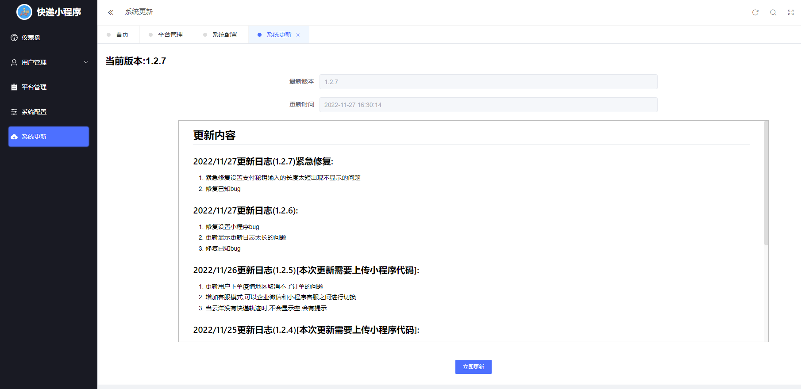Click the 系统更新 breadcrumb text

(x=139, y=12)
